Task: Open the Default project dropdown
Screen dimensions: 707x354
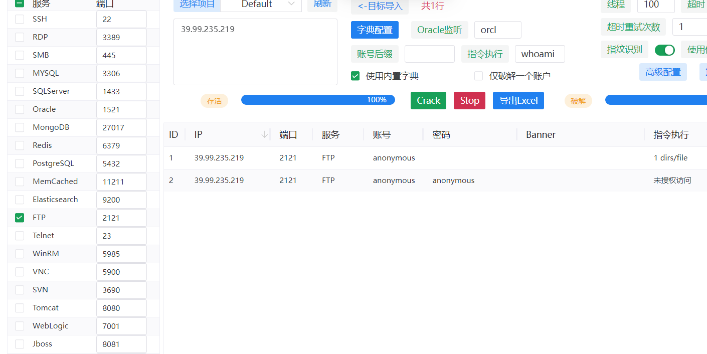Action: pos(261,5)
